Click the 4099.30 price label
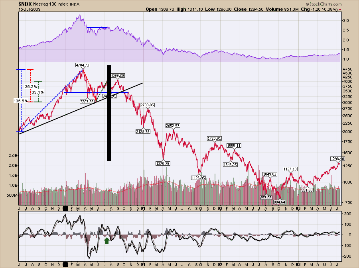Image resolution: width=359 pixels, height=268 pixels. click(x=118, y=75)
